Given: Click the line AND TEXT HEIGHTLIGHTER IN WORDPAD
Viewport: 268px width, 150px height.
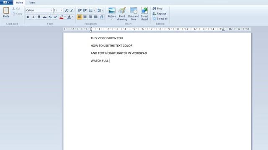Looking at the screenshot, I should pos(119,53).
